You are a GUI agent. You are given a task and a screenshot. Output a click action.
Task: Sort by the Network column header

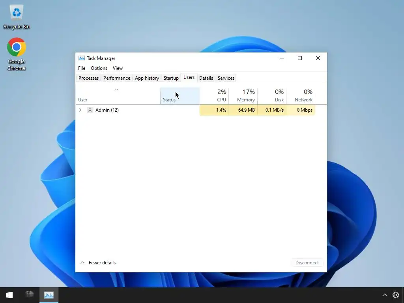(301, 96)
